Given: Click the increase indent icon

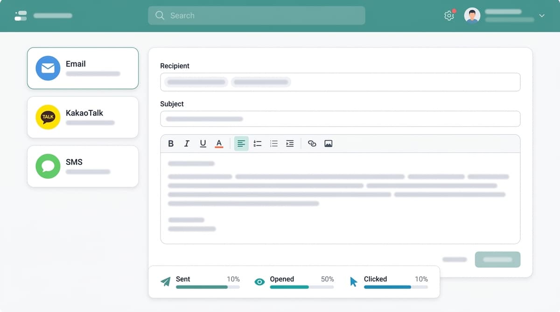Looking at the screenshot, I should (x=290, y=143).
